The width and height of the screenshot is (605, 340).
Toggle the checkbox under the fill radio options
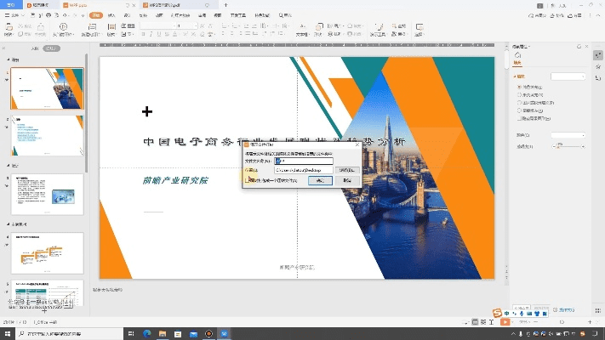coord(520,118)
